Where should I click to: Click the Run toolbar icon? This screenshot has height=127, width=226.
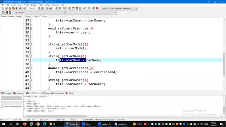[x=73, y=8]
